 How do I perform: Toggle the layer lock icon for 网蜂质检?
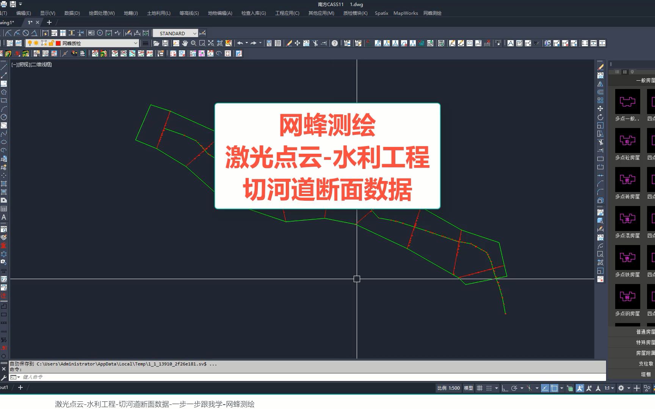[51, 43]
